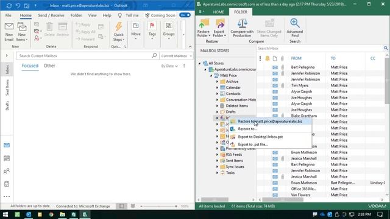
Task: Sort messages by FROM column
Action: [x=296, y=58]
